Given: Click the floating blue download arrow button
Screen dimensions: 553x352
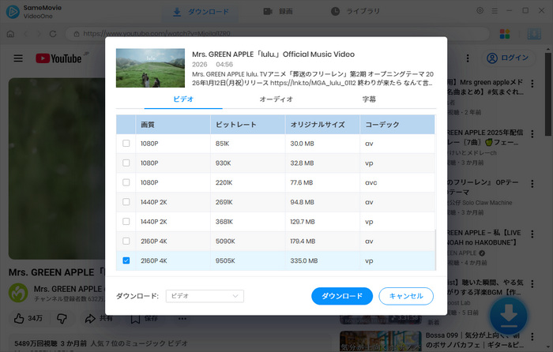Looking at the screenshot, I should tap(508, 315).
